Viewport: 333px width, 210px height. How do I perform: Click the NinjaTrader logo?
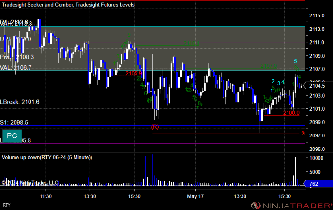click(292, 206)
